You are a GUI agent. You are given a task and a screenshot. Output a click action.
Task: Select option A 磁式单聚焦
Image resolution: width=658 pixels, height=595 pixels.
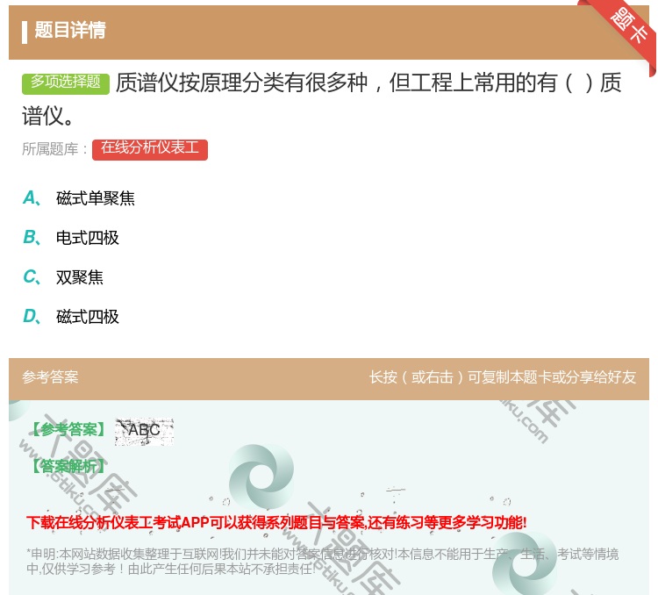(79, 198)
